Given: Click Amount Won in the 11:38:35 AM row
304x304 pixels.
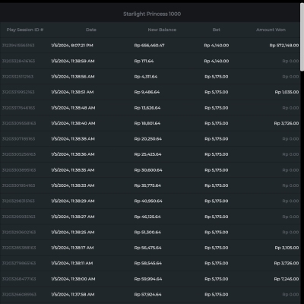Looking at the screenshot, I should click(290, 170).
